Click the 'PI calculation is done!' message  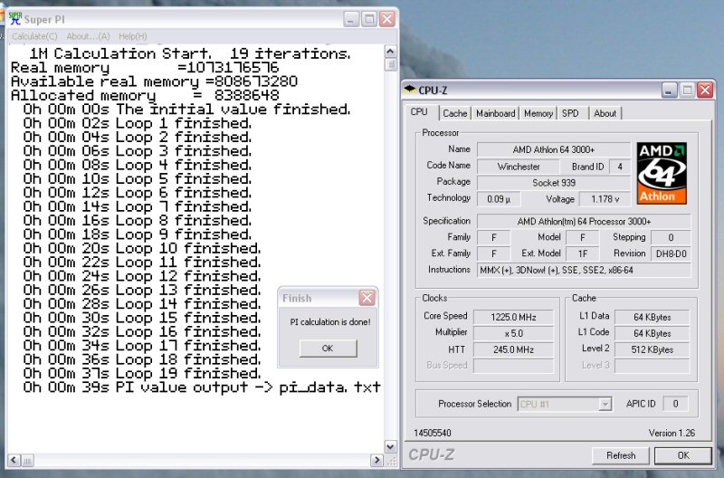330,322
